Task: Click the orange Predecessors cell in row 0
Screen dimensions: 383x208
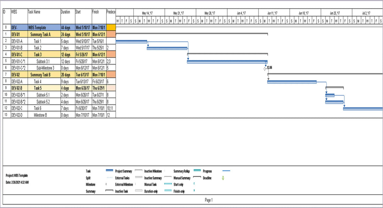Action: pos(111,28)
